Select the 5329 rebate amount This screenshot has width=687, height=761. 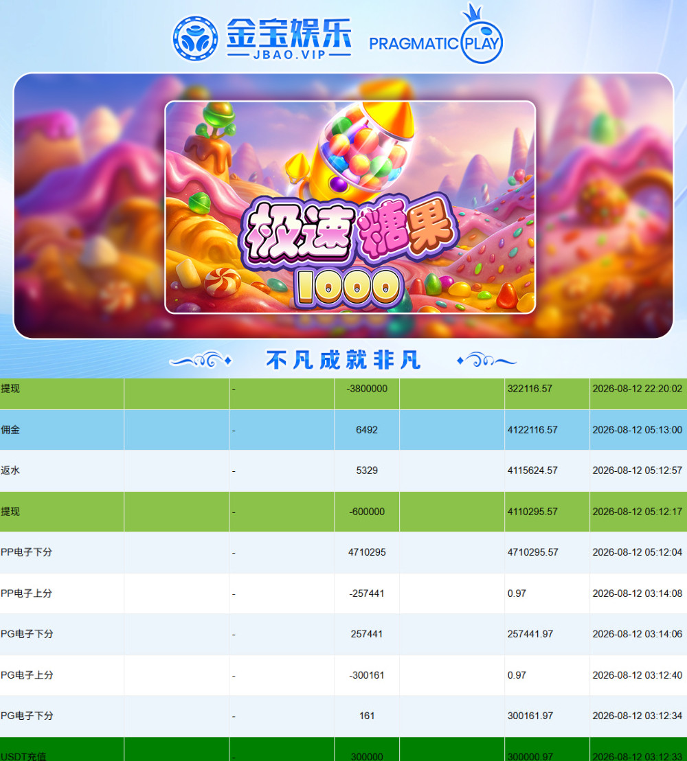pos(367,470)
